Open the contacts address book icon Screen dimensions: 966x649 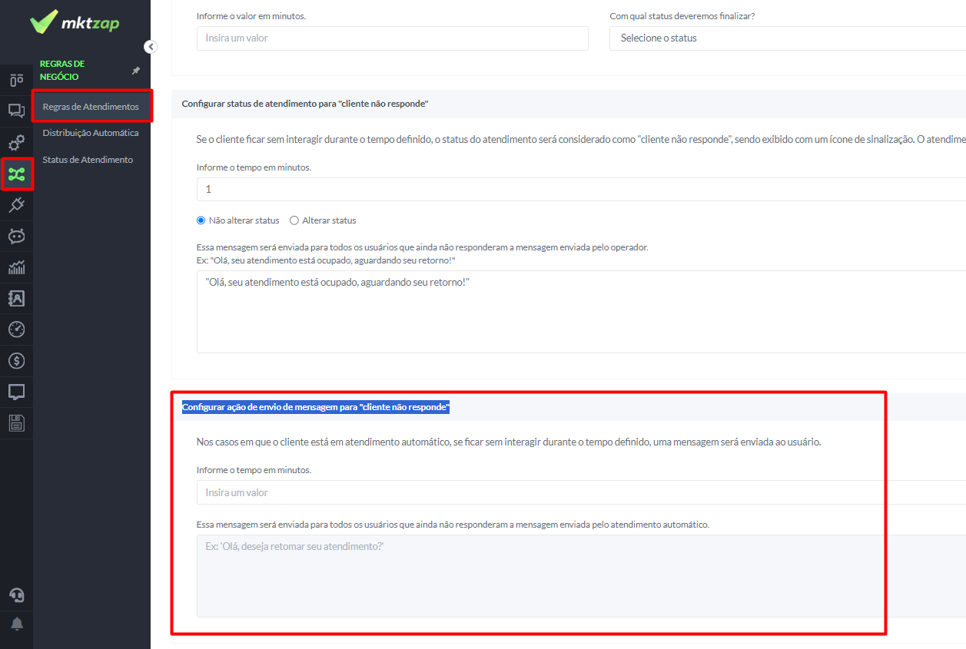click(x=16, y=298)
